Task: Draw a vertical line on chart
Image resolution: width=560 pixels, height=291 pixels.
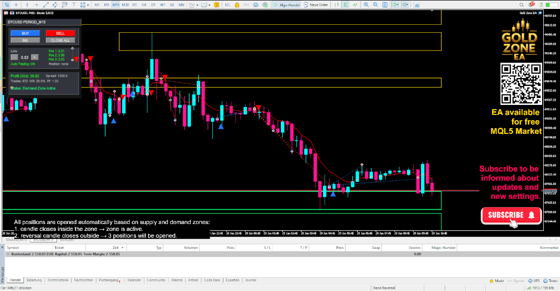Action: pos(27,5)
